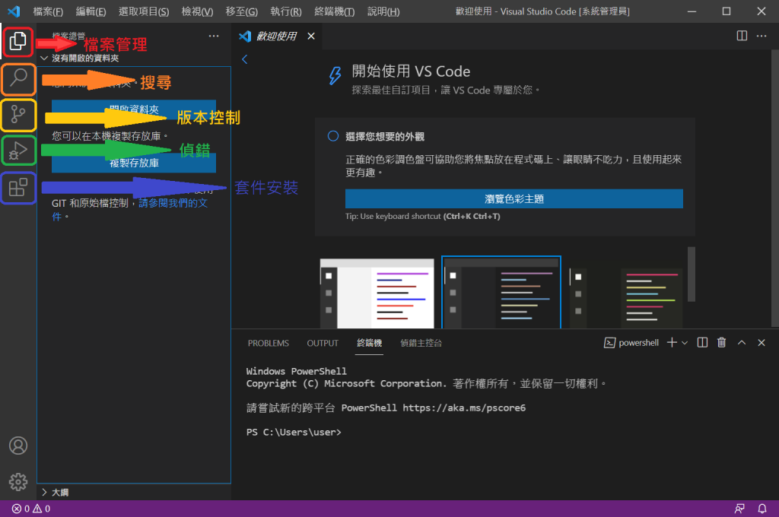Close the bottom terminal panel

762,343
